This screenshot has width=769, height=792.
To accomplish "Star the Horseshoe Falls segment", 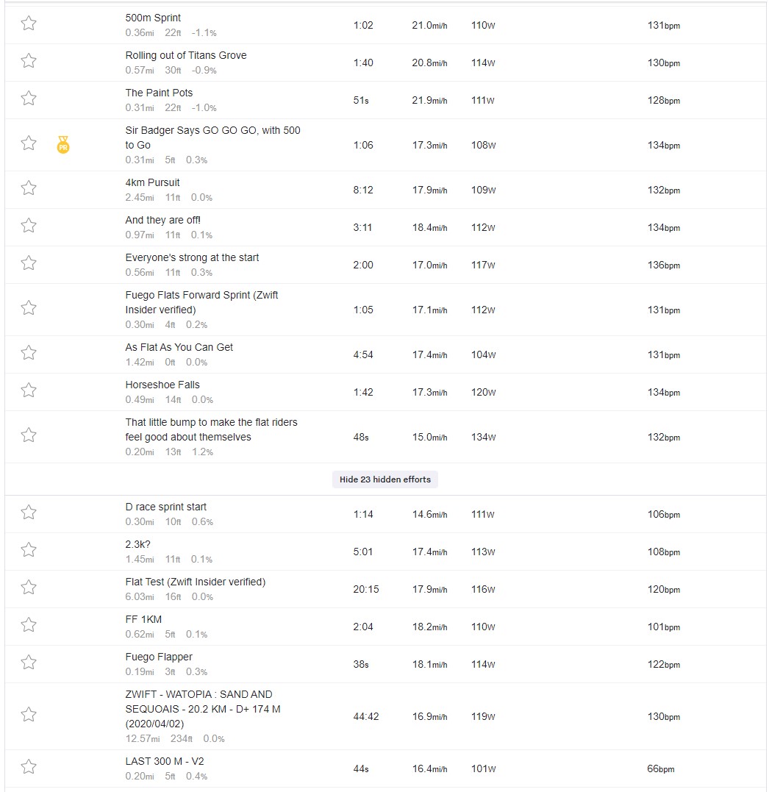I will click(x=29, y=390).
